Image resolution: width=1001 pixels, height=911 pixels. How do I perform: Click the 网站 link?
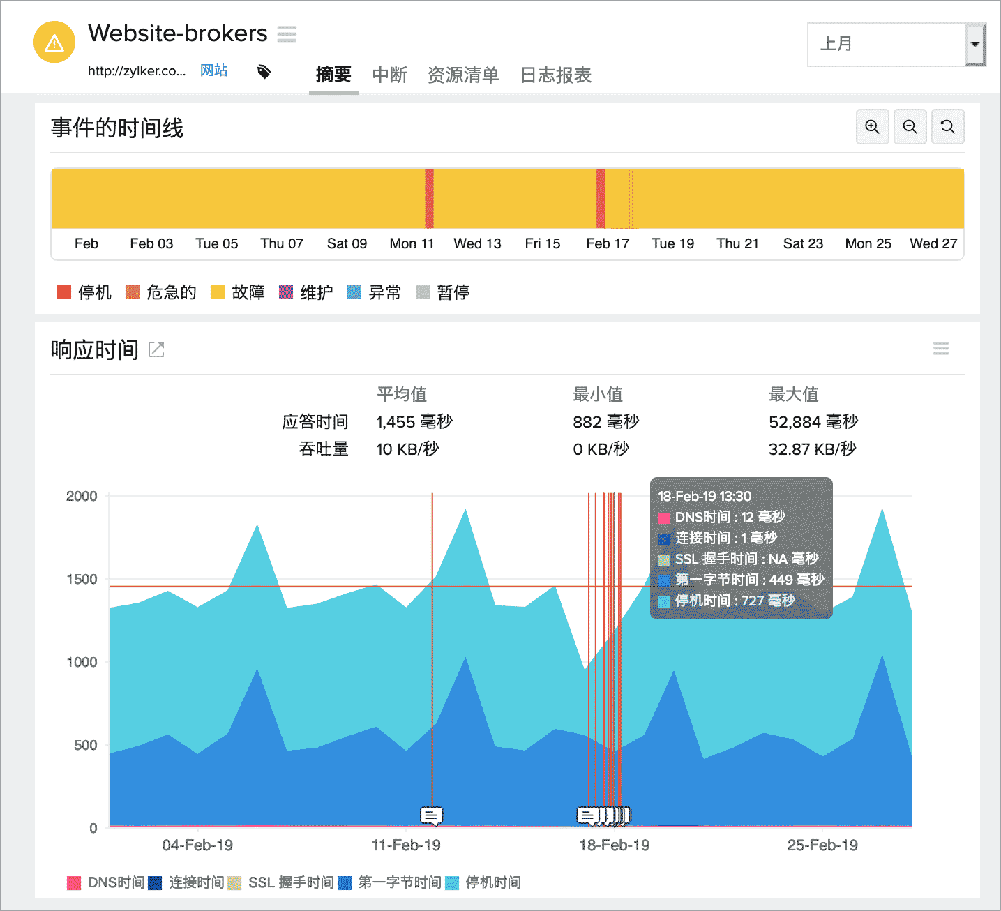coord(213,70)
